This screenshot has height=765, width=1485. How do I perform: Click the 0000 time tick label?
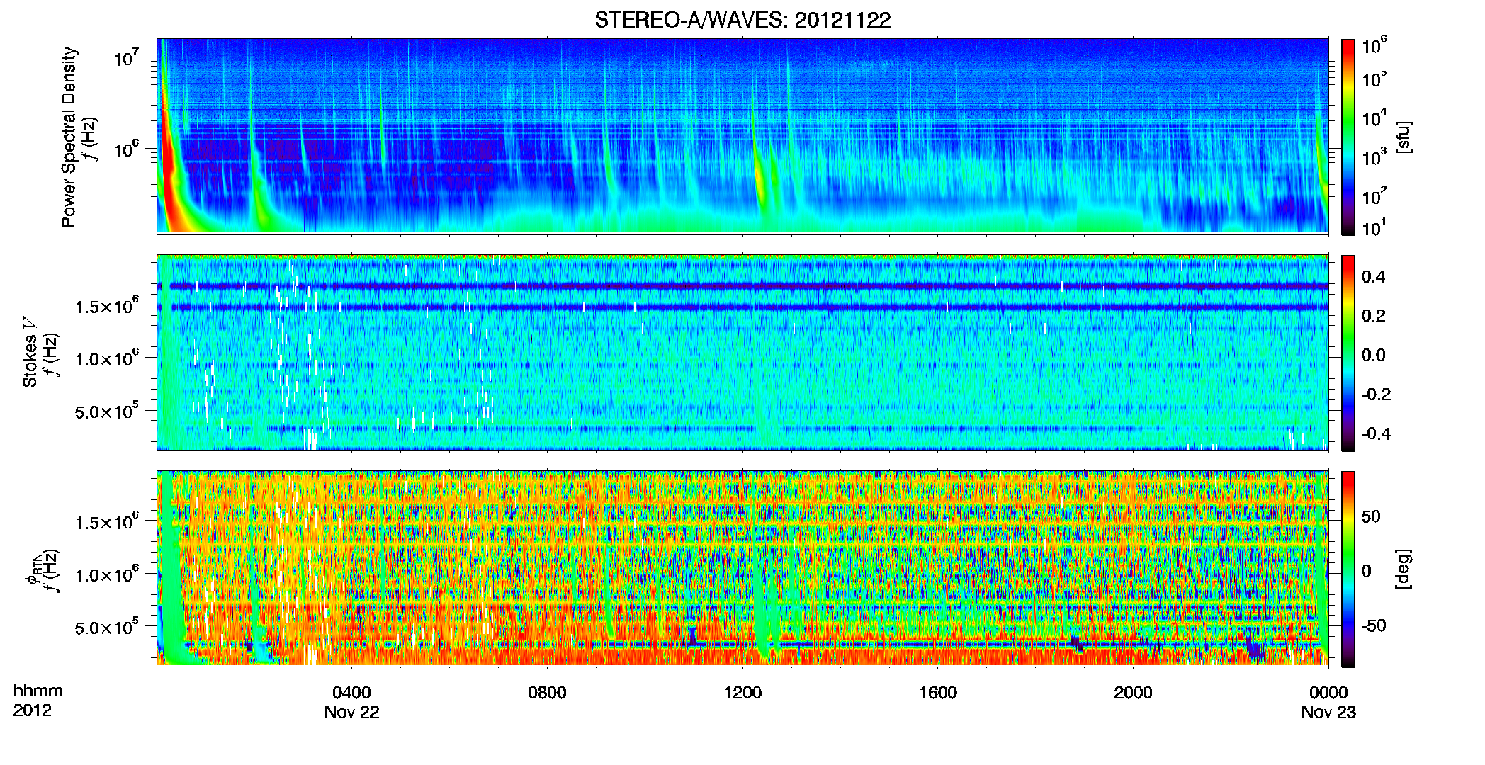point(1328,693)
